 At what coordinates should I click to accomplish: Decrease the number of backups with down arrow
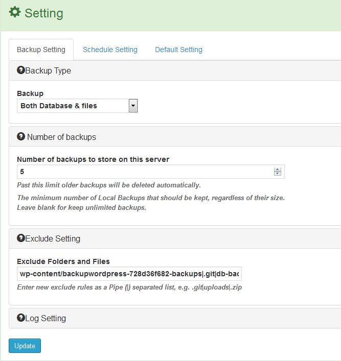pyautogui.click(x=278, y=174)
